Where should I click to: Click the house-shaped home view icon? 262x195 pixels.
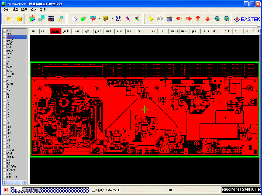[x=169, y=19]
